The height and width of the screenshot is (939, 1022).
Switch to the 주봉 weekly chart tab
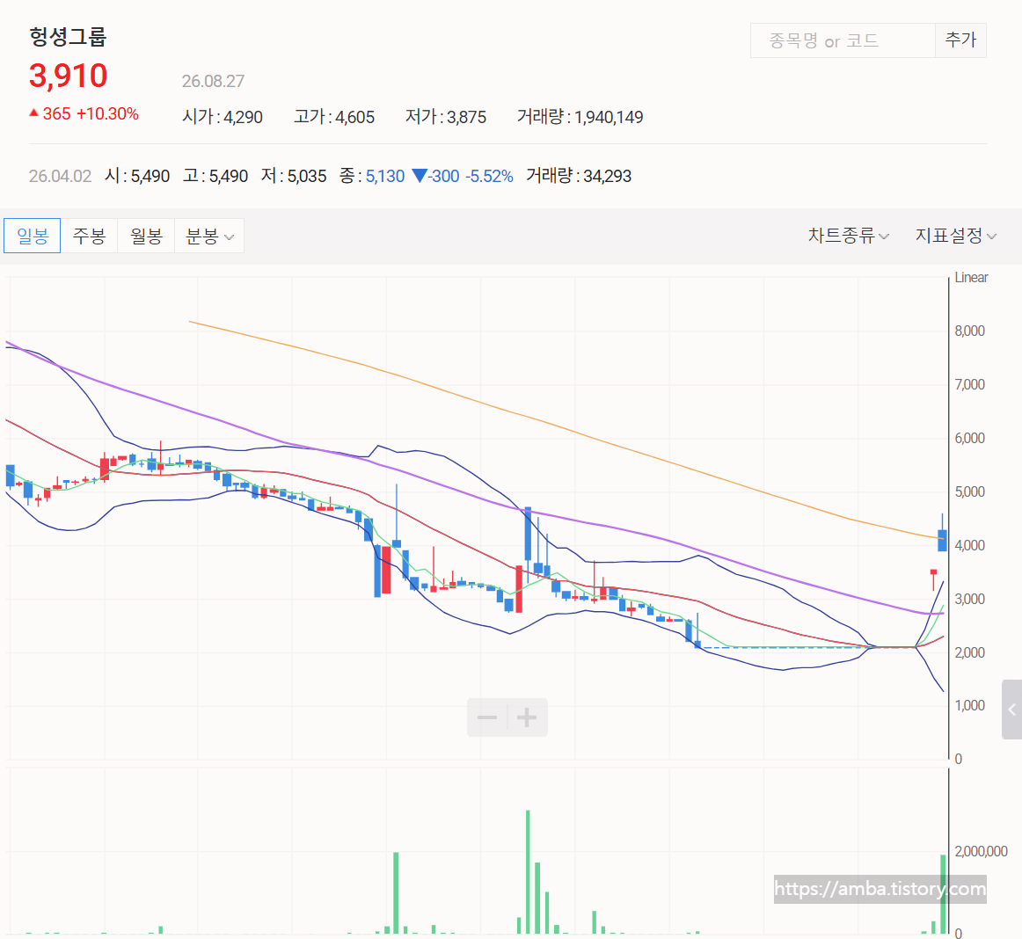tap(90, 236)
